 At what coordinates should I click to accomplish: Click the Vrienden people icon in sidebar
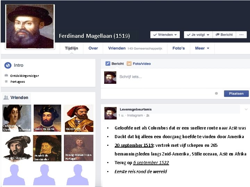6,97
